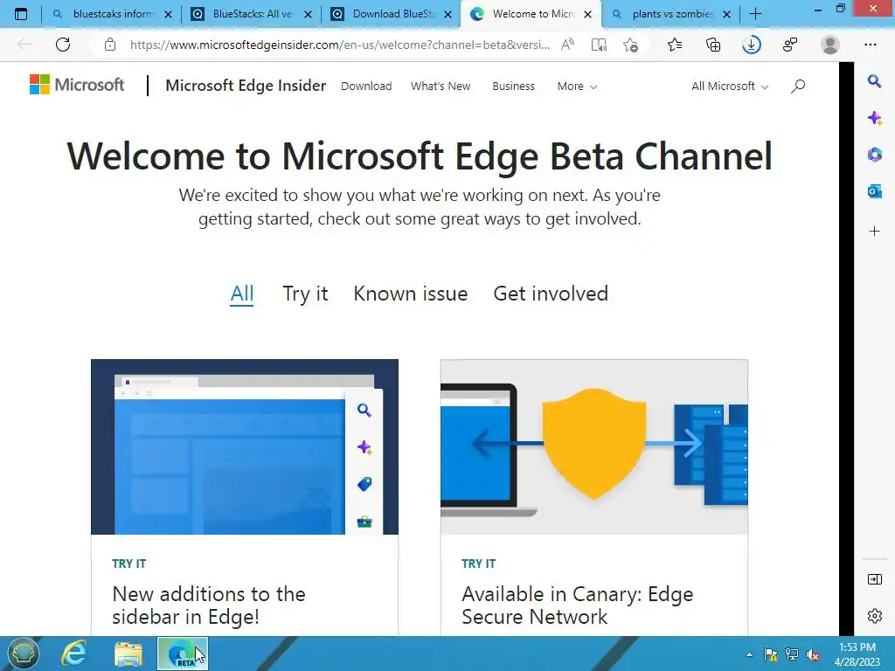895x671 pixels.
Task: Show hidden tray icons arrow
Action: pos(749,654)
